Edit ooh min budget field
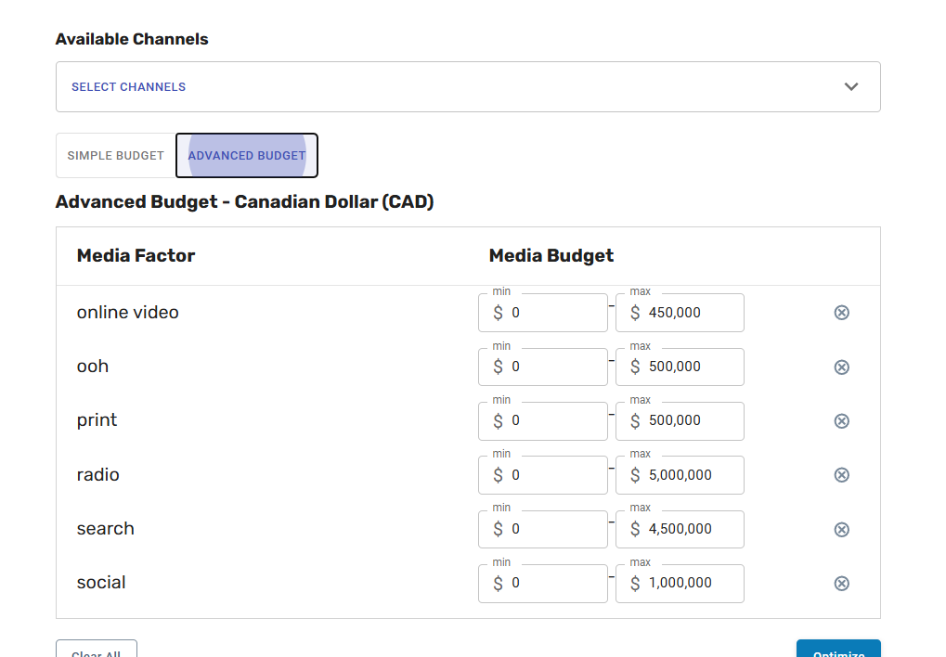Image resolution: width=946 pixels, height=657 pixels. click(x=543, y=367)
